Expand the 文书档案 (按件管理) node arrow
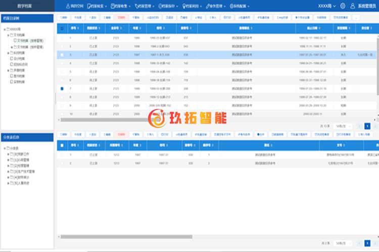Screen dimensions: 379x252 (12, 47)
